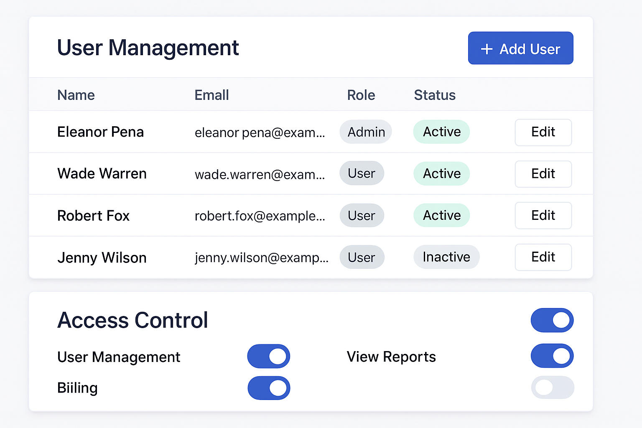
Task: Select the Email column header
Action: [211, 95]
